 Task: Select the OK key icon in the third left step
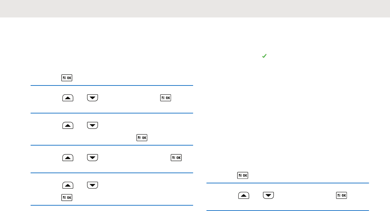point(142,138)
